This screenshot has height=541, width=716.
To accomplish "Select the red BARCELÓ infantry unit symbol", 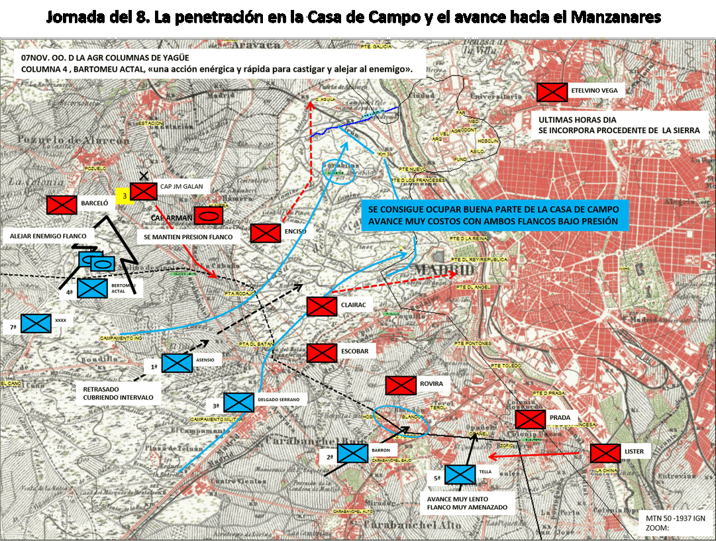I will (x=62, y=205).
